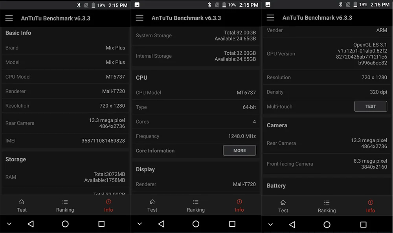Image resolution: width=393 pixels, height=233 pixels.
Task: Tap Test home icon in left screenshot
Action: click(x=22, y=202)
